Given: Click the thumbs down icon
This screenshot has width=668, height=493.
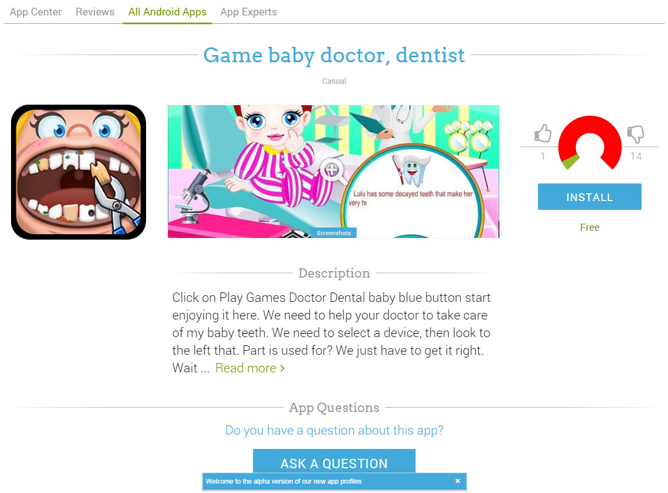Looking at the screenshot, I should [636, 134].
